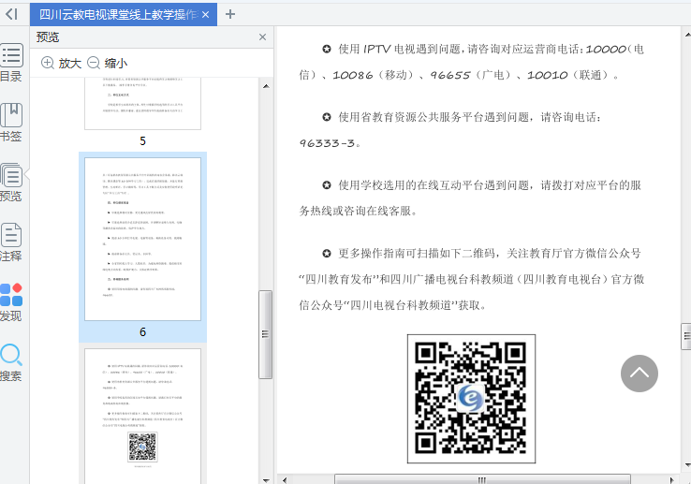
Task: Click the thumbnail panel scroll-down arrow
Action: (x=266, y=480)
